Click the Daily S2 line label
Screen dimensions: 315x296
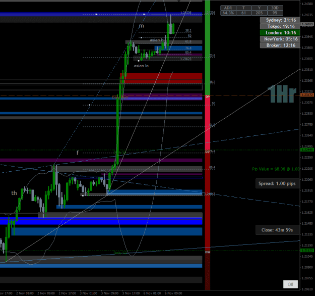tap(120, 253)
